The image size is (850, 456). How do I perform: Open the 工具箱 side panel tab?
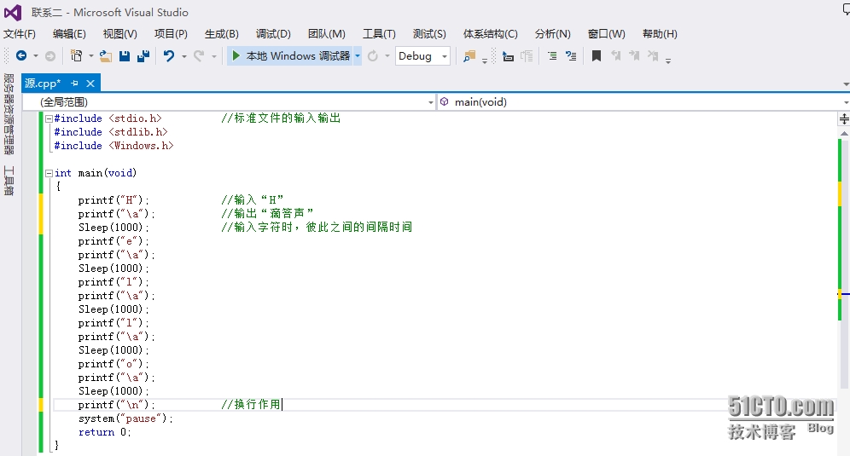pyautogui.click(x=9, y=181)
